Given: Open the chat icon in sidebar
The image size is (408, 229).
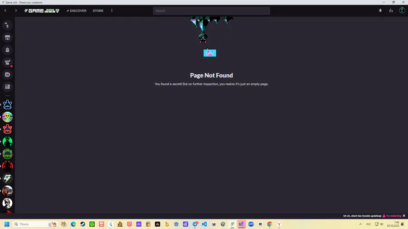Looking at the screenshot, I should tap(8, 25).
